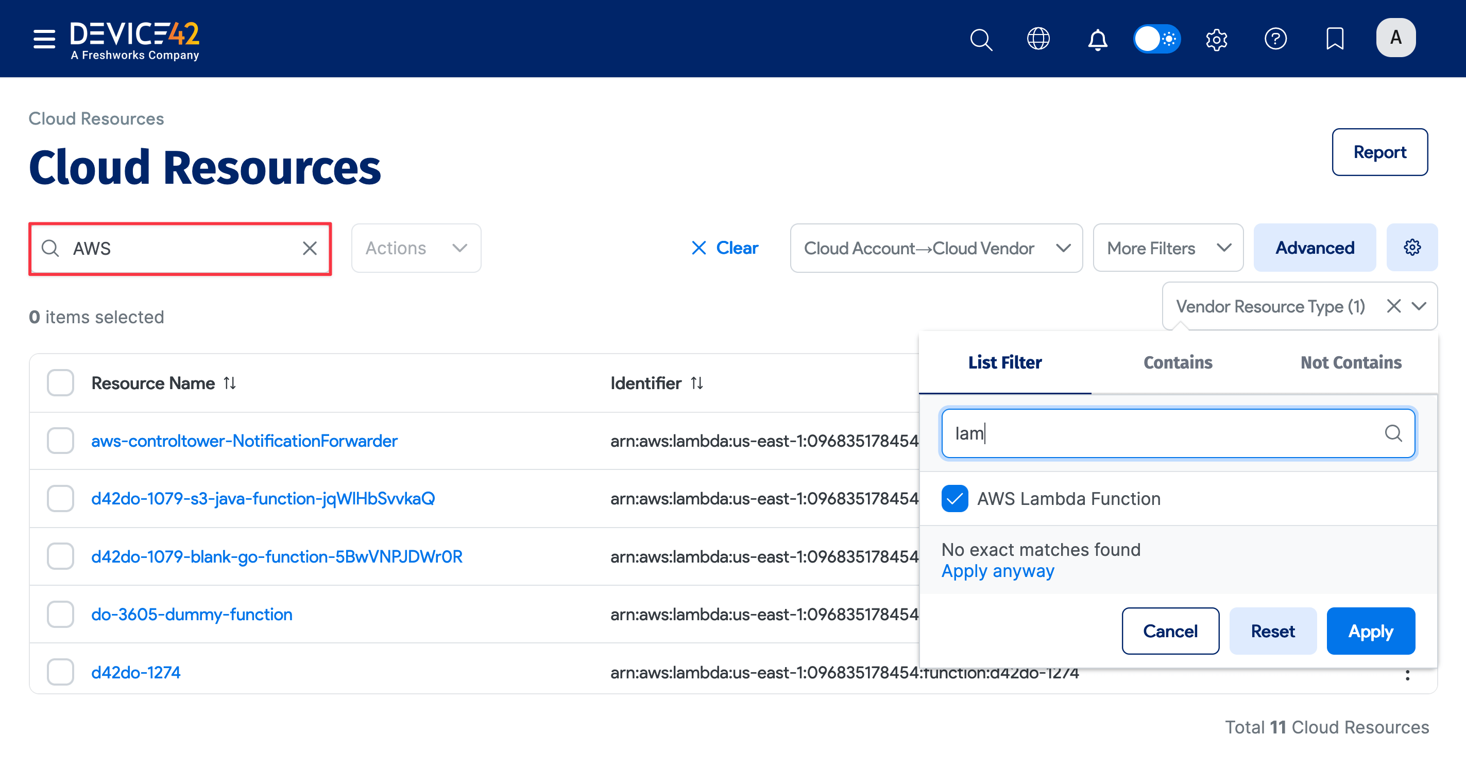
Task: Click the globe icon in the header
Action: click(x=1038, y=39)
